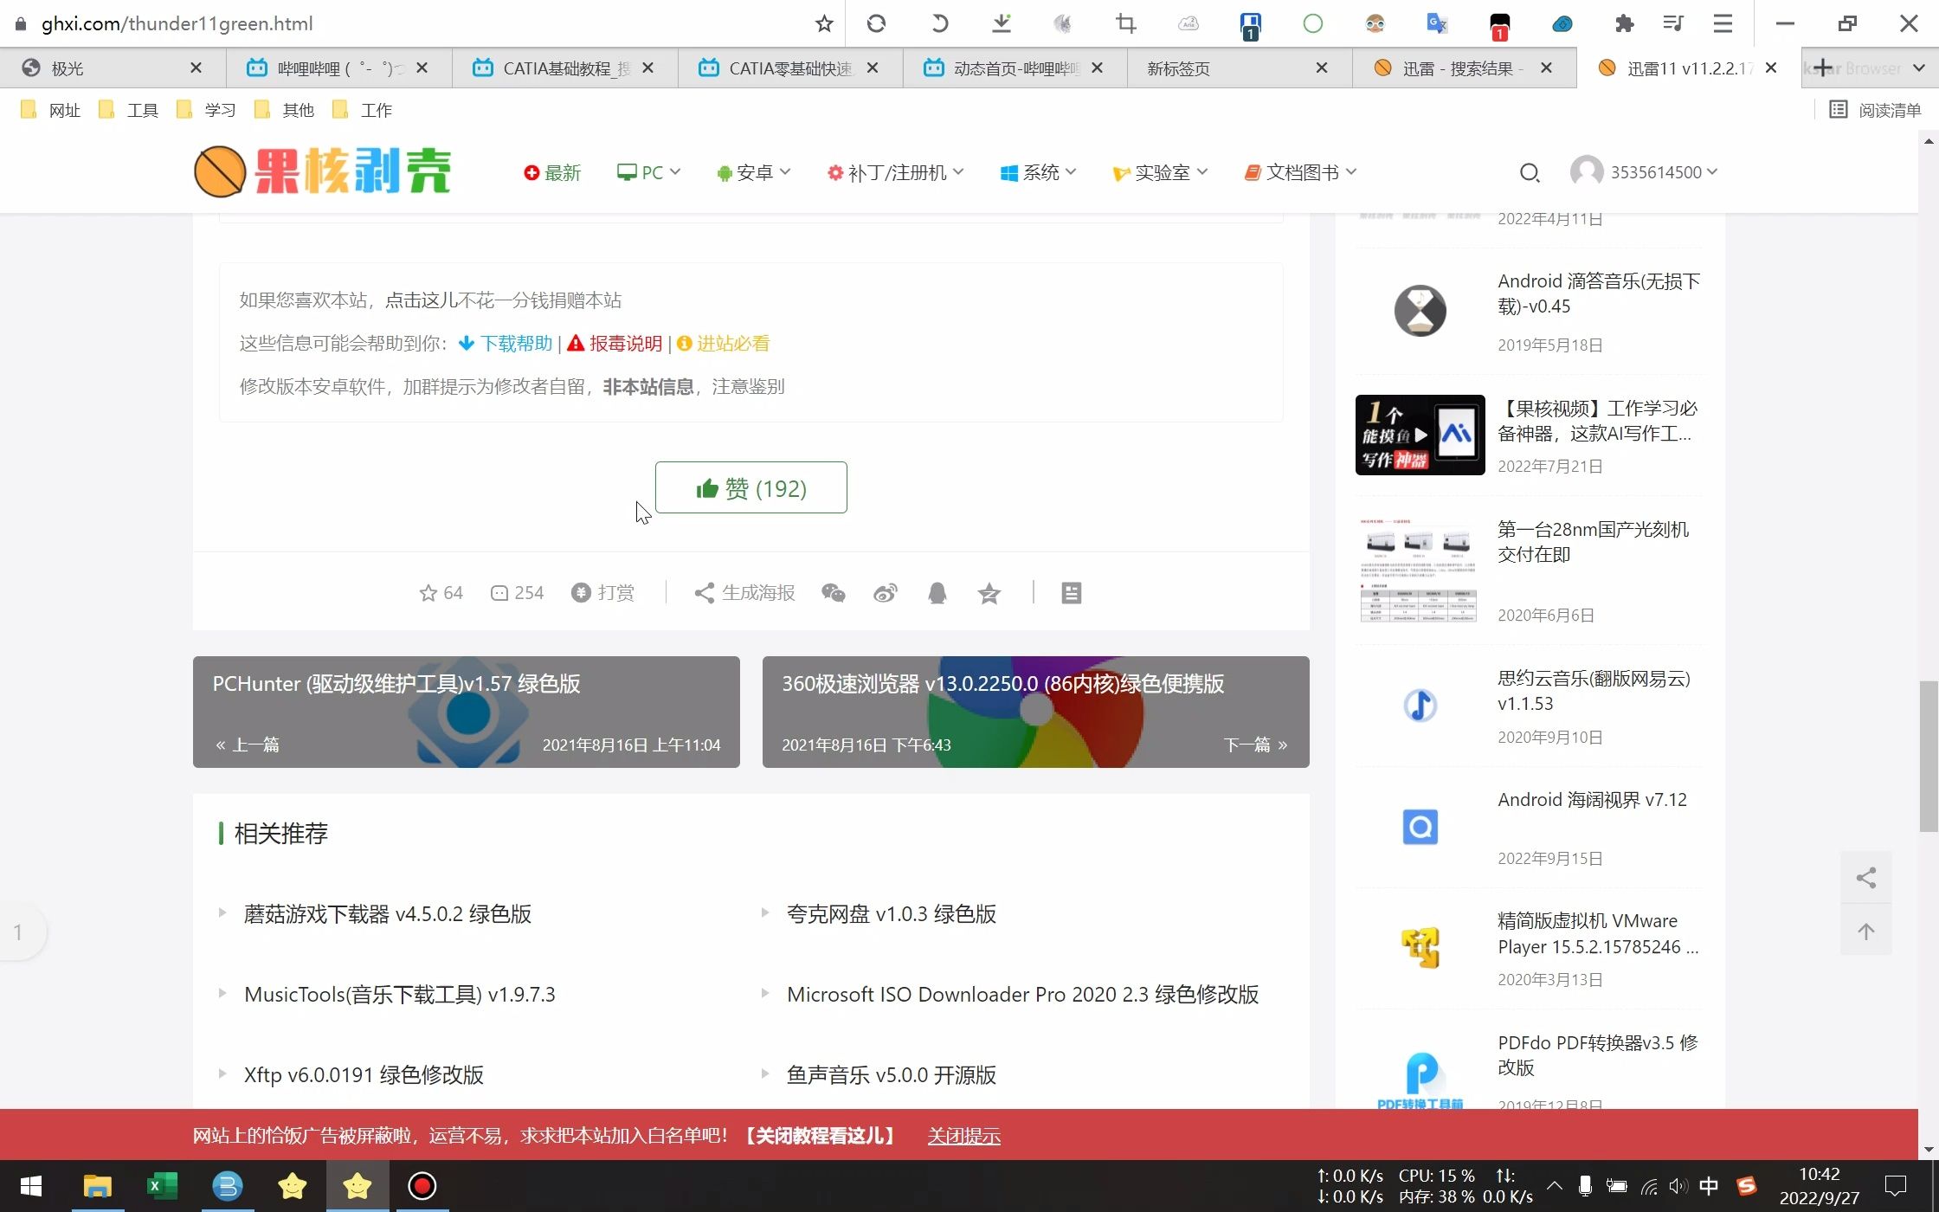Viewport: 1939px width, 1212px height.
Task: Expand the 系统 menu dropdown
Action: click(x=1038, y=172)
